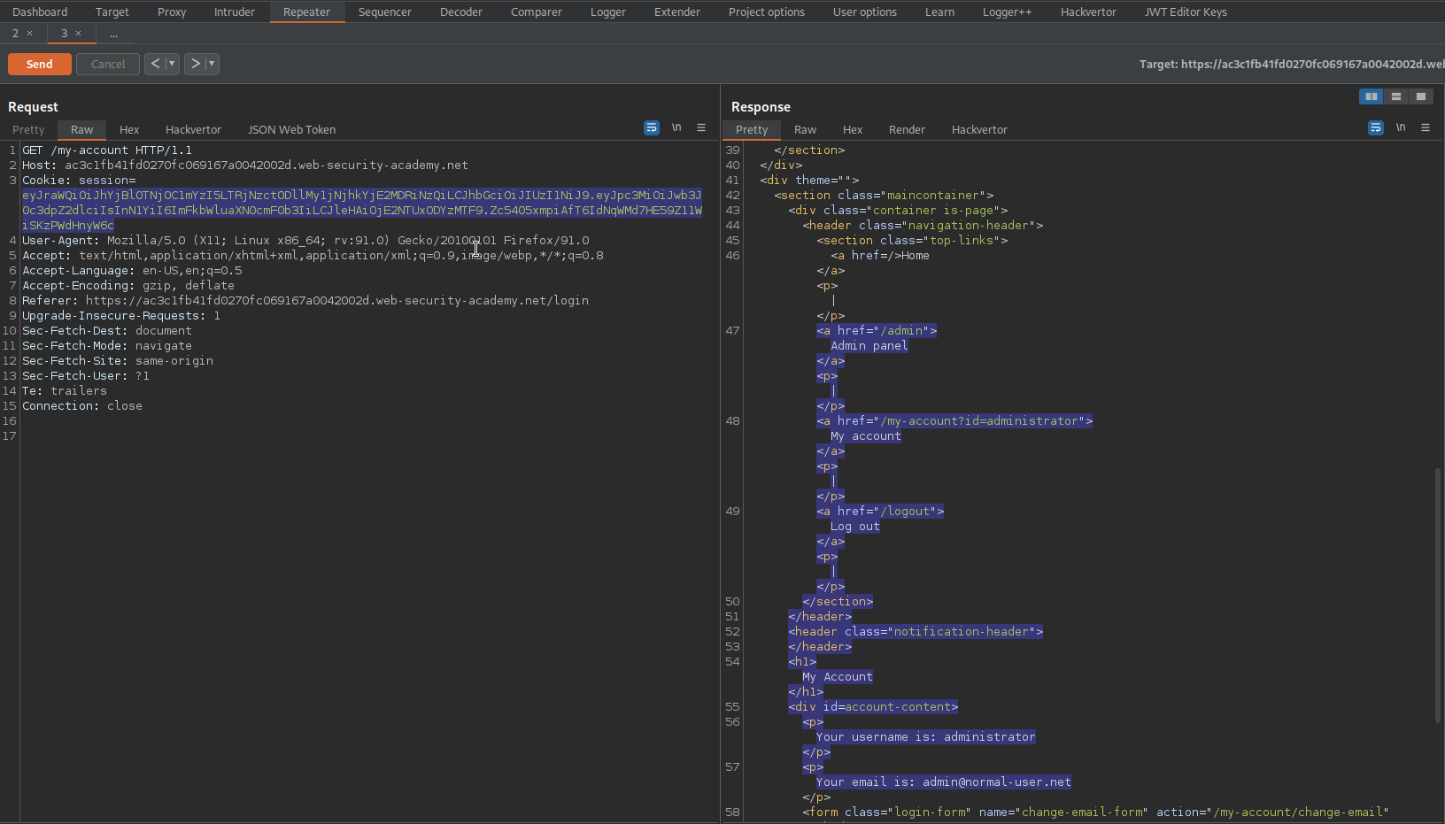1445x824 pixels.
Task: Switch to the Target tab
Action: tap(112, 12)
